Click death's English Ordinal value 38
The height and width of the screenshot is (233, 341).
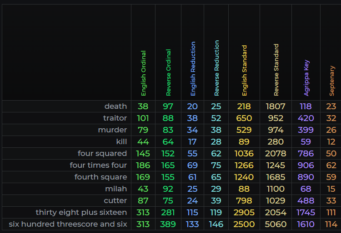click(x=143, y=106)
